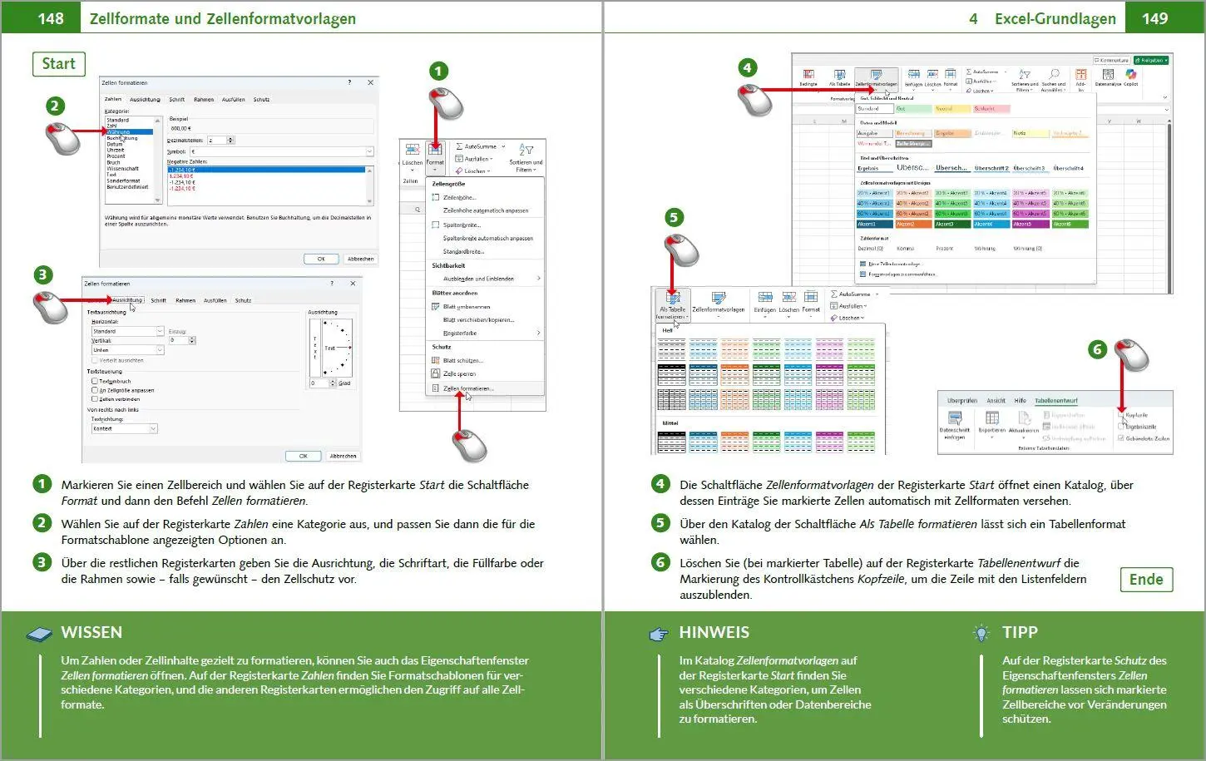The width and height of the screenshot is (1206, 761).
Task: Click Abbrechen in the Textausrichtung dialog
Action: coord(343,456)
